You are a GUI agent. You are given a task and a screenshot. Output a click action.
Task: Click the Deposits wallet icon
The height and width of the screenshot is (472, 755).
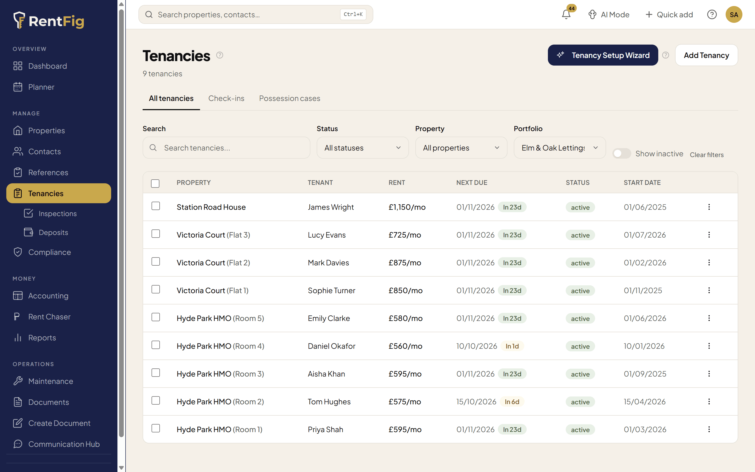pos(28,232)
